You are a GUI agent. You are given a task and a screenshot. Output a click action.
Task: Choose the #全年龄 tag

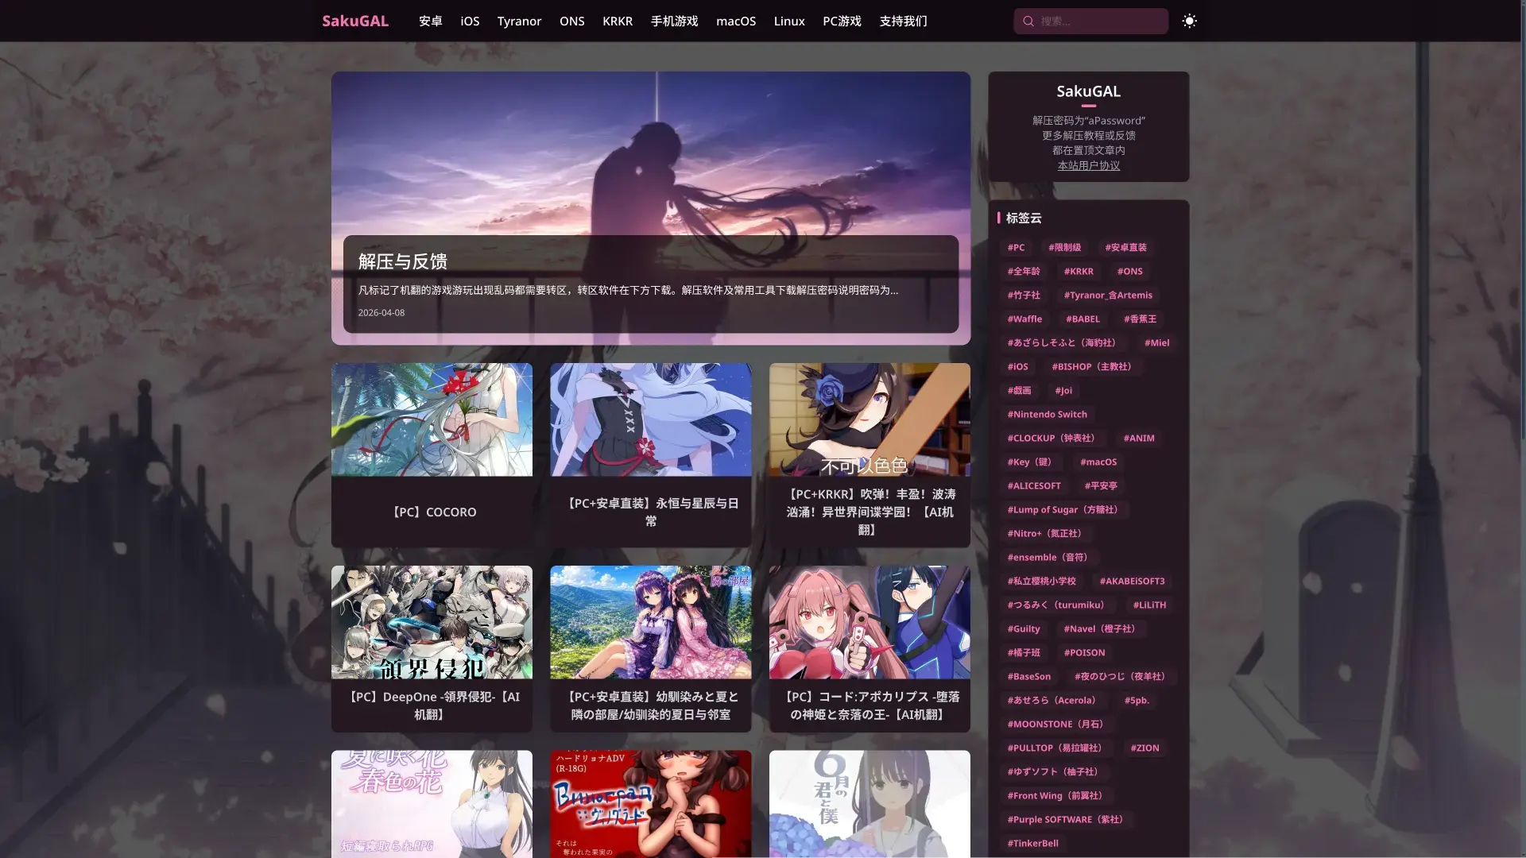pos(1024,272)
